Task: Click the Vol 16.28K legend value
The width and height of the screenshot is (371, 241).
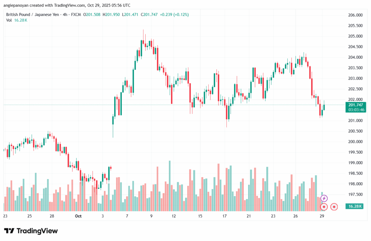Action: [x=21, y=20]
